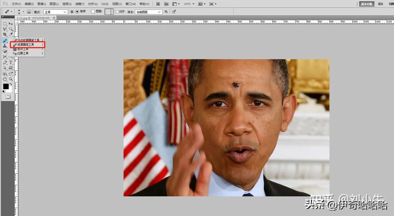
Task: Choose 修复画笔工具 from the flyout list
Action: (x=27, y=44)
